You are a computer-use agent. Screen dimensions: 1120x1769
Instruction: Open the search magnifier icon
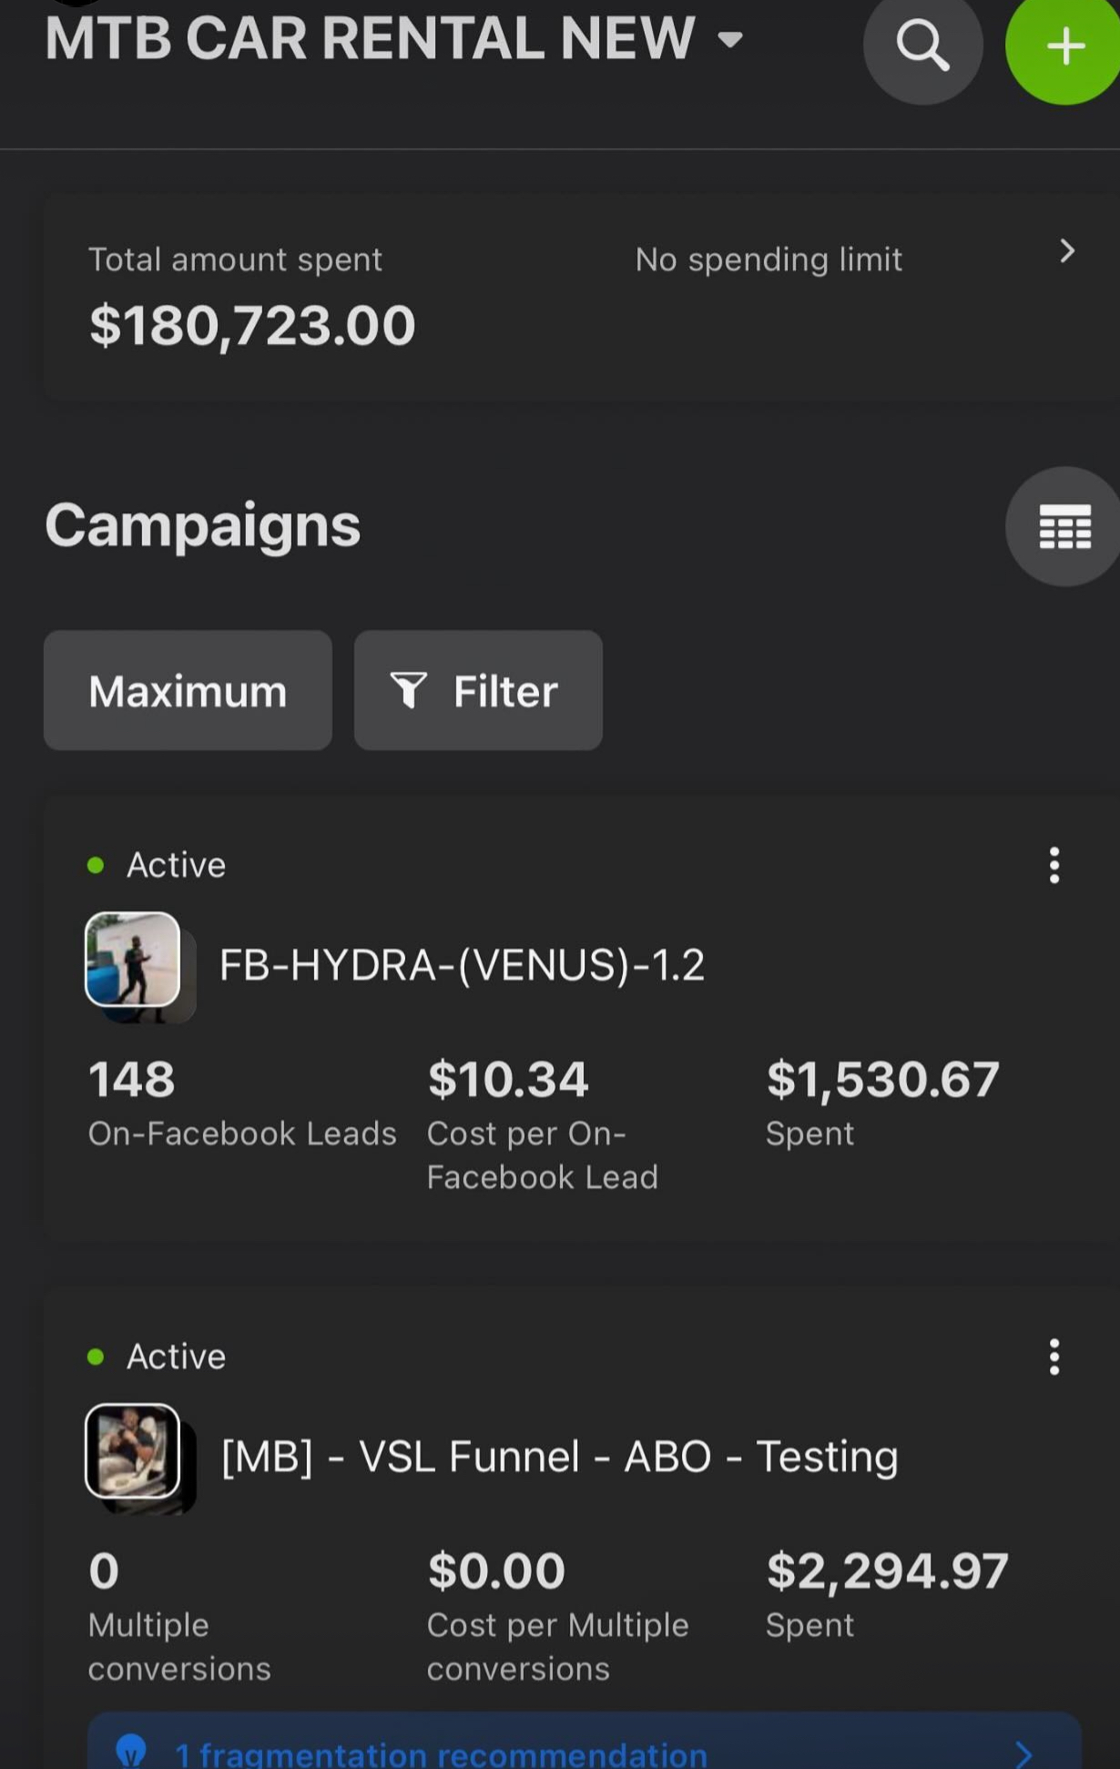[x=922, y=46]
